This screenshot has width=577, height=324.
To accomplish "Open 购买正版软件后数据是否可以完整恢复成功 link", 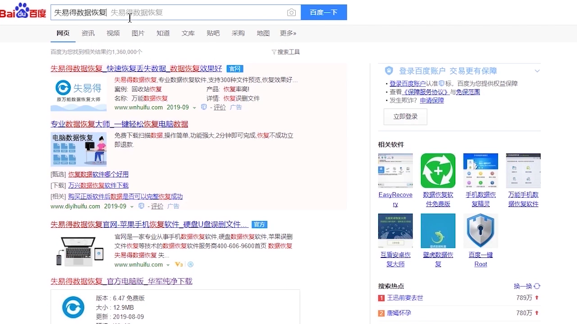I will pyautogui.click(x=125, y=197).
